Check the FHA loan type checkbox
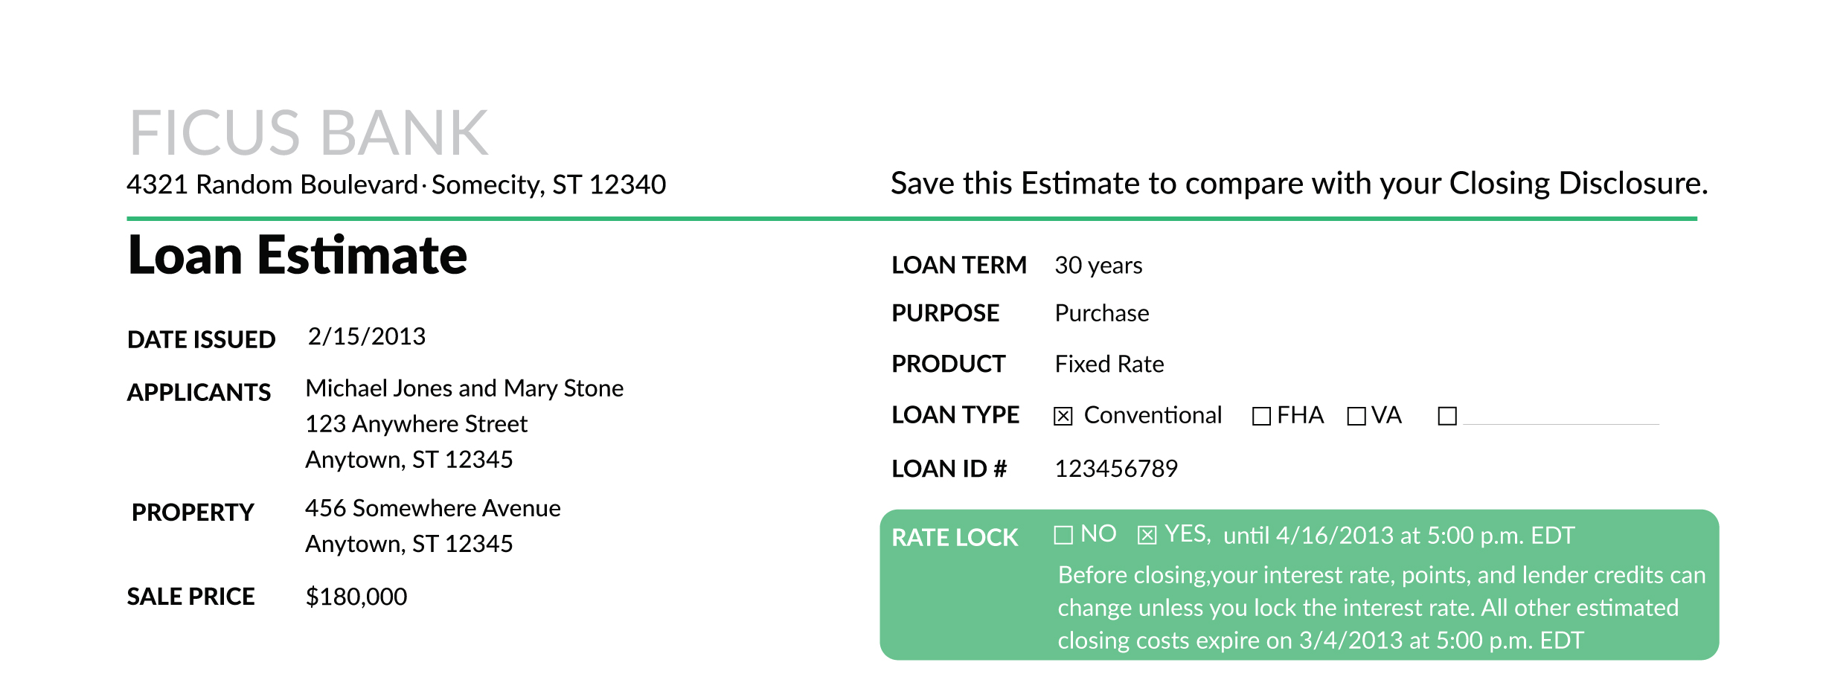The height and width of the screenshot is (674, 1823). (x=1261, y=416)
